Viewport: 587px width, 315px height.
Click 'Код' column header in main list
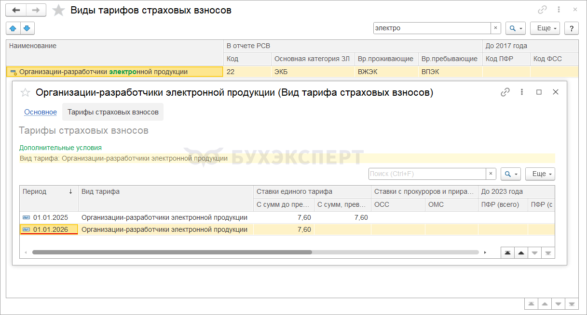click(x=247, y=59)
